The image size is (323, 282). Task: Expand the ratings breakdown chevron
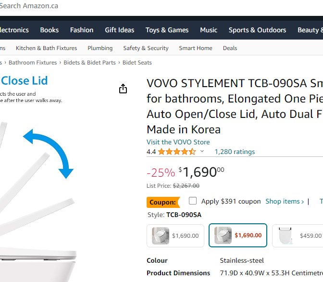click(202, 152)
